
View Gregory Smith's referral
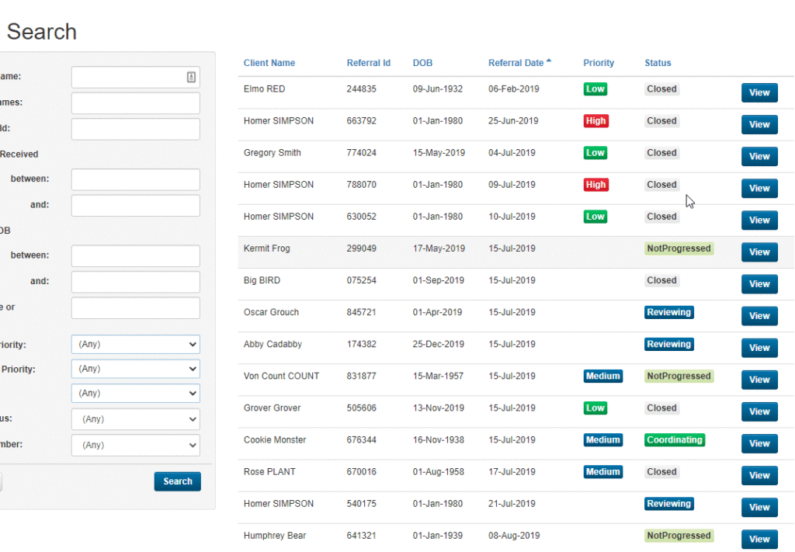click(759, 157)
